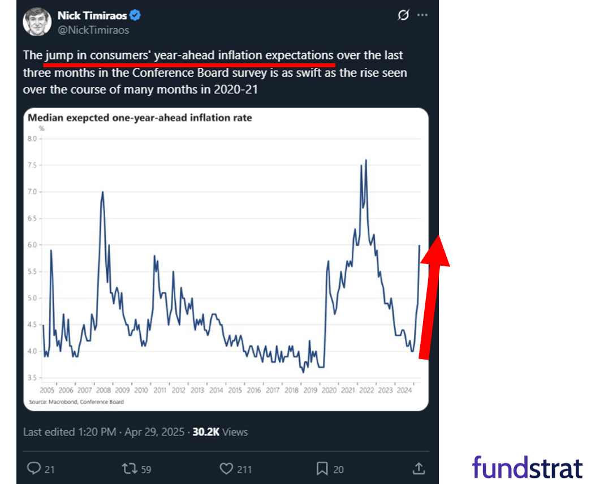
Task: Click the 211 likes count
Action: (x=244, y=470)
